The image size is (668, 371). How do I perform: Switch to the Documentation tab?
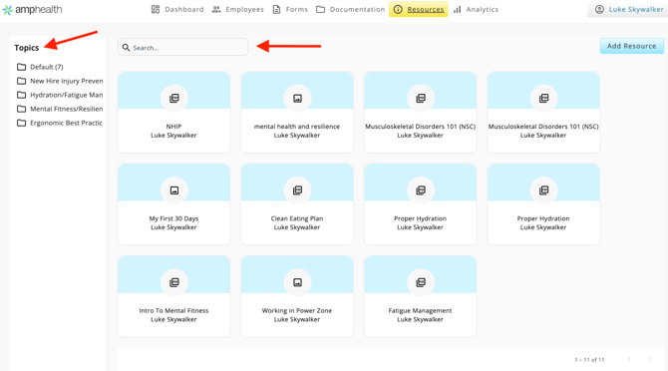350,9
